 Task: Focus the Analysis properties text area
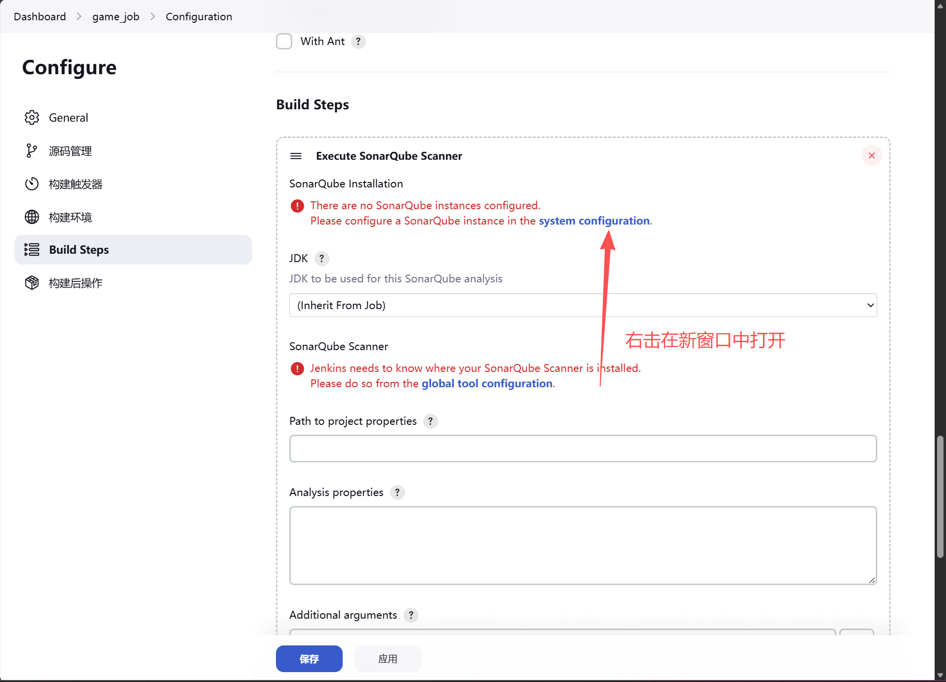583,546
